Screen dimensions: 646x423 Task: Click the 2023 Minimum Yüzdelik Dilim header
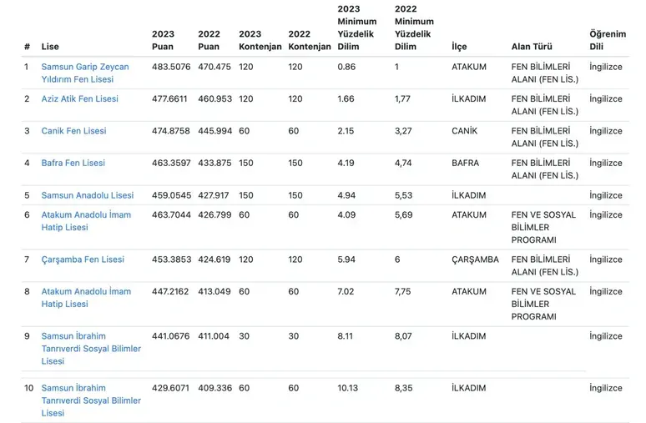(356, 28)
